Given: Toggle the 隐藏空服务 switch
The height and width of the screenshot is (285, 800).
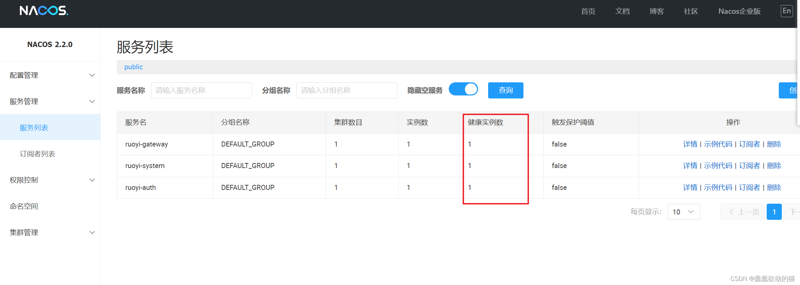Looking at the screenshot, I should point(463,89).
